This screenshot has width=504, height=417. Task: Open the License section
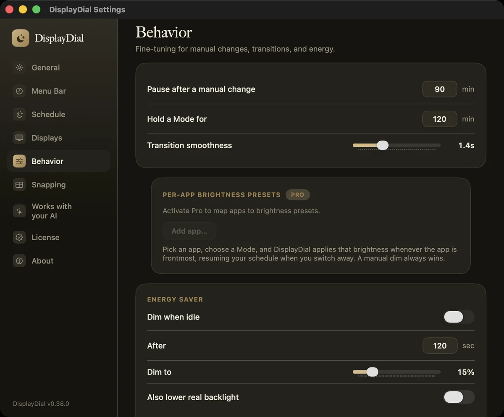pos(59,237)
